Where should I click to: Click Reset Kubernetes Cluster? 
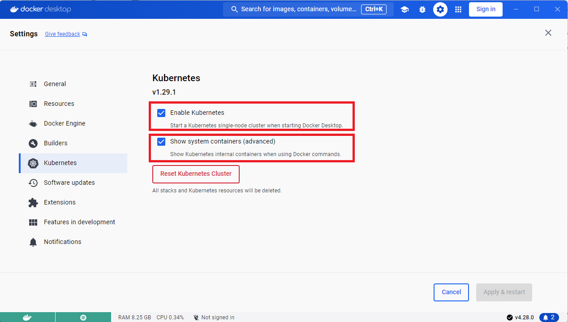tap(196, 174)
